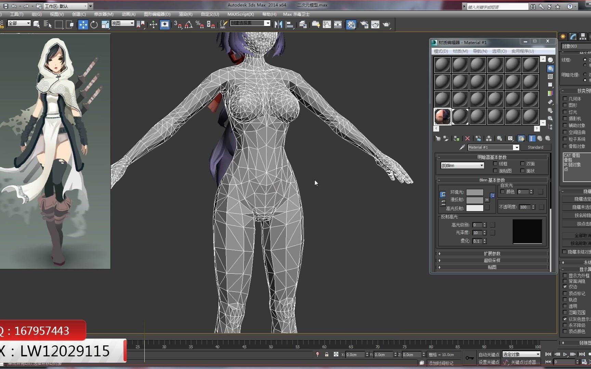Open the 工作区: 默认 workspace dropdown
The height and width of the screenshot is (369, 591).
(x=66, y=6)
